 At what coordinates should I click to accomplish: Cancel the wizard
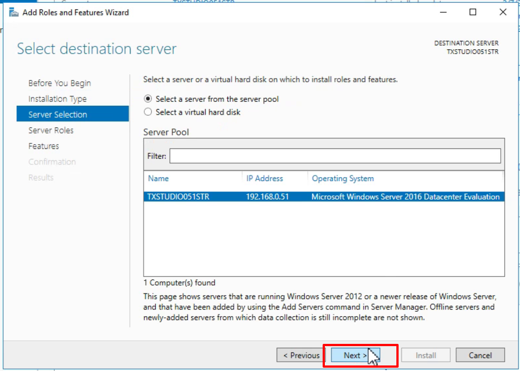coord(480,355)
